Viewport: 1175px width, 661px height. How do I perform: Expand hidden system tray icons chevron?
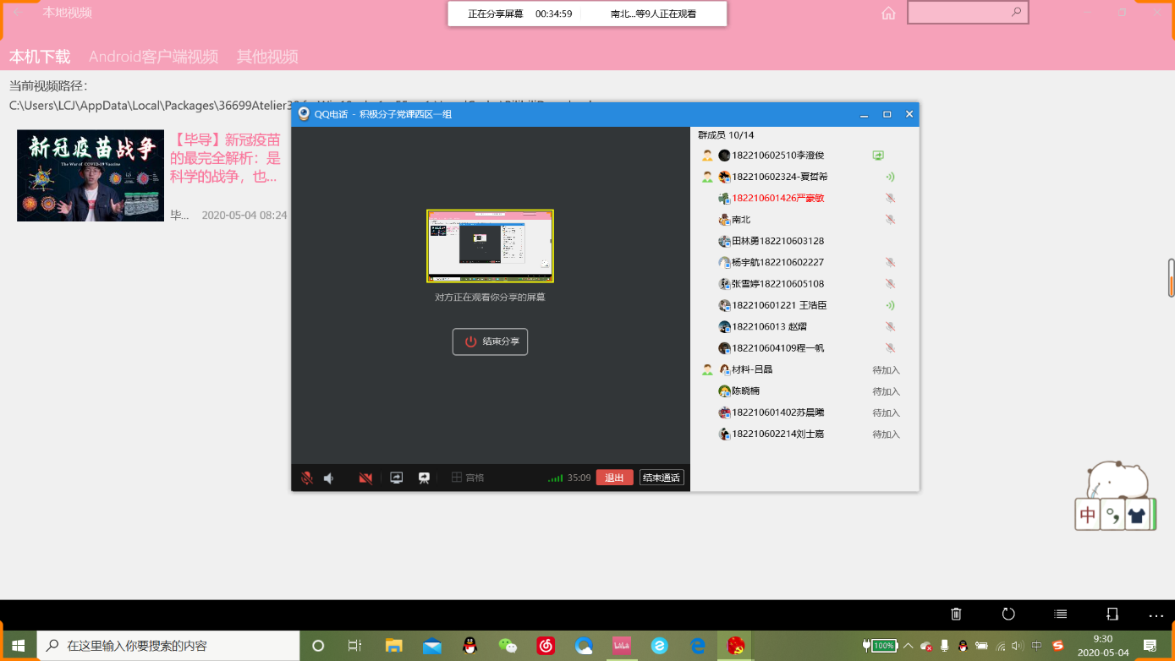tap(909, 646)
